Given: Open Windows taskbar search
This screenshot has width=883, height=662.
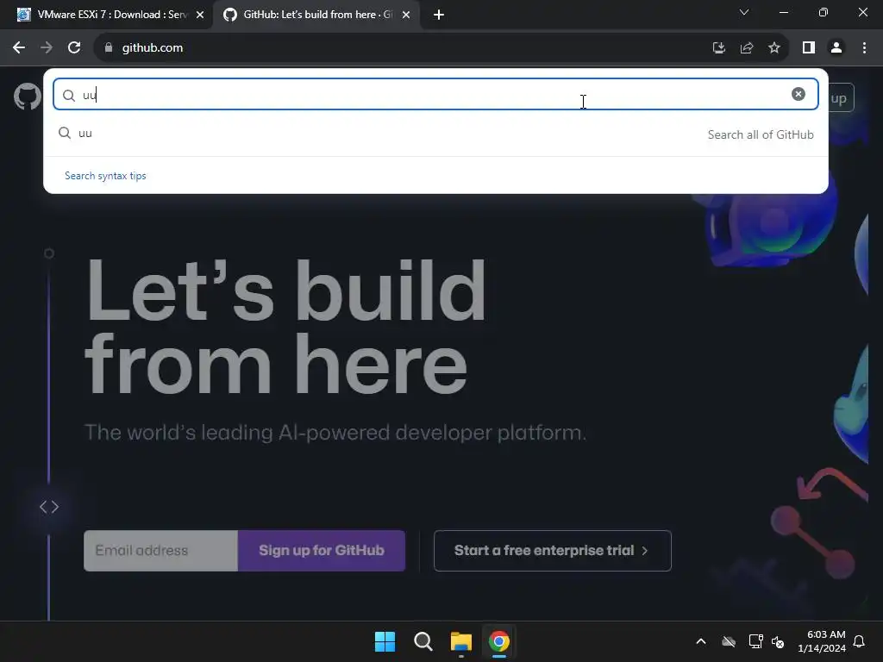Looking at the screenshot, I should 423,641.
